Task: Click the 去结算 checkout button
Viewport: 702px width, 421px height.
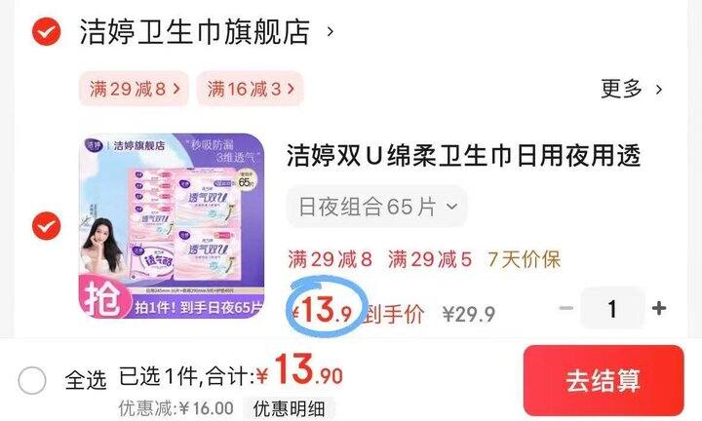Action: [x=604, y=380]
